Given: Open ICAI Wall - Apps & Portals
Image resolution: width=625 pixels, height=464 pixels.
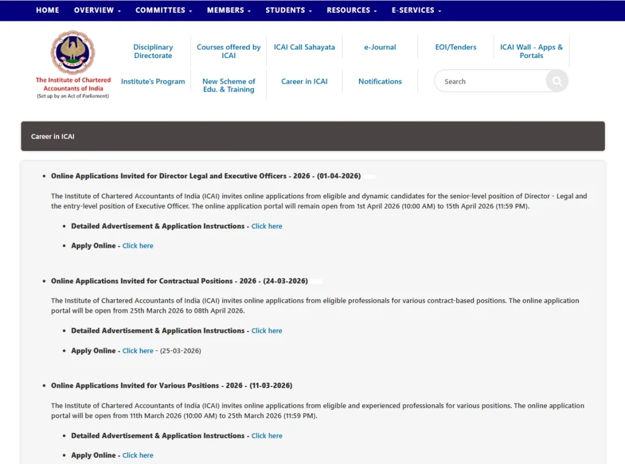Looking at the screenshot, I should (x=531, y=51).
